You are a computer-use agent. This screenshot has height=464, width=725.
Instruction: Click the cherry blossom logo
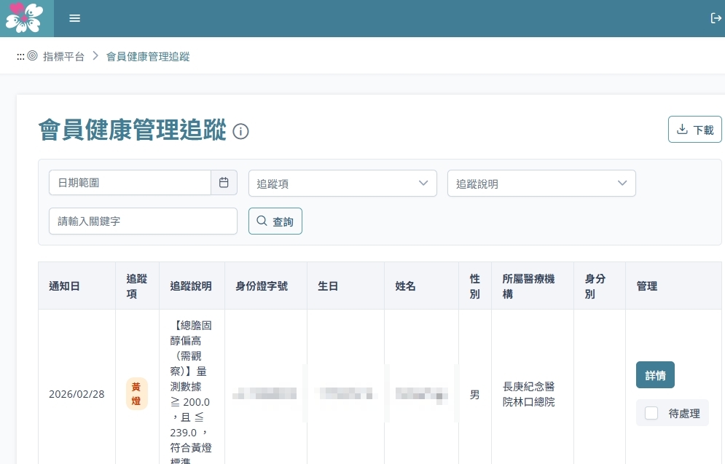point(24,18)
